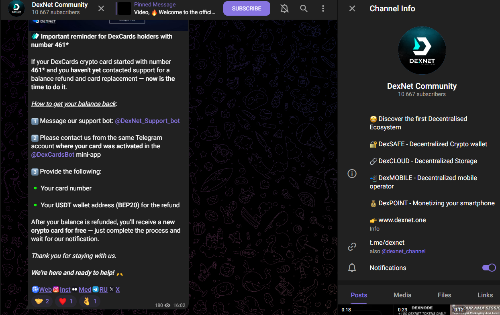The height and width of the screenshot is (315, 500).
Task: Add handshake reaction to the message
Action: (x=42, y=301)
